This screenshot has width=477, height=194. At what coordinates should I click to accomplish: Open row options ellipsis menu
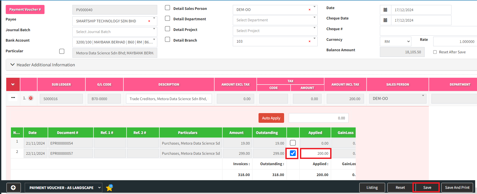[x=13, y=98]
